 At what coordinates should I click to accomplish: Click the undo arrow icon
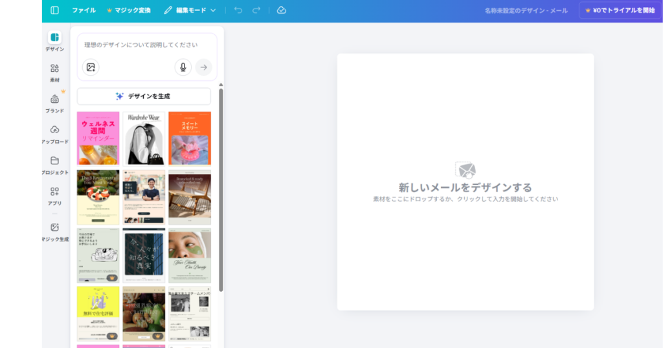point(238,10)
